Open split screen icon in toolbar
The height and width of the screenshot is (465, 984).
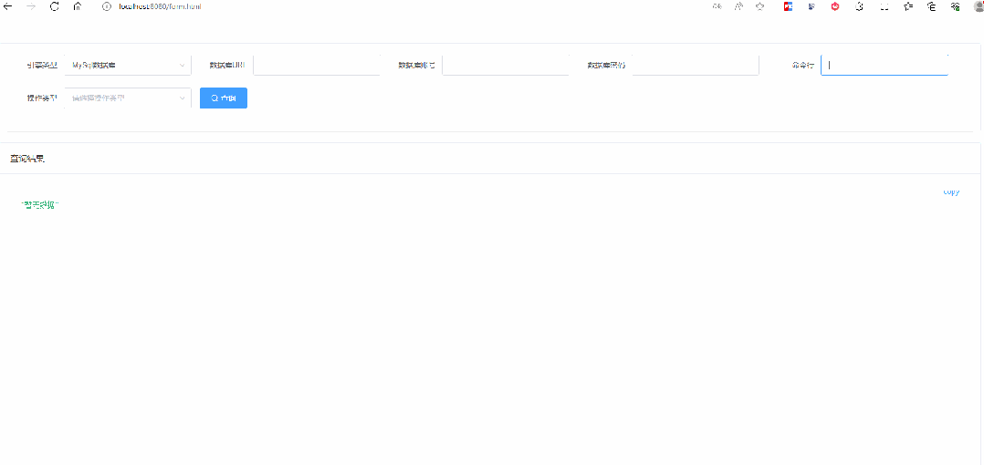click(884, 7)
